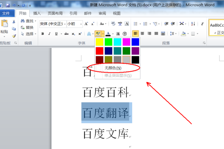
Task: Switch to the Mailings tab
Action: (x=88, y=13)
